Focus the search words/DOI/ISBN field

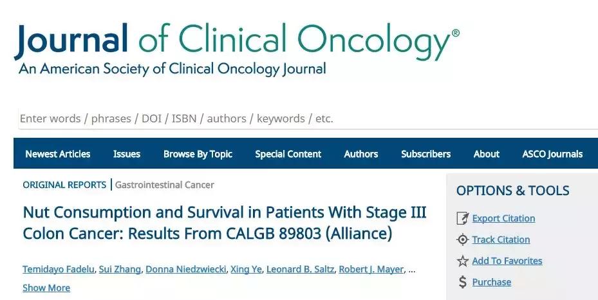pyautogui.click(x=257, y=118)
